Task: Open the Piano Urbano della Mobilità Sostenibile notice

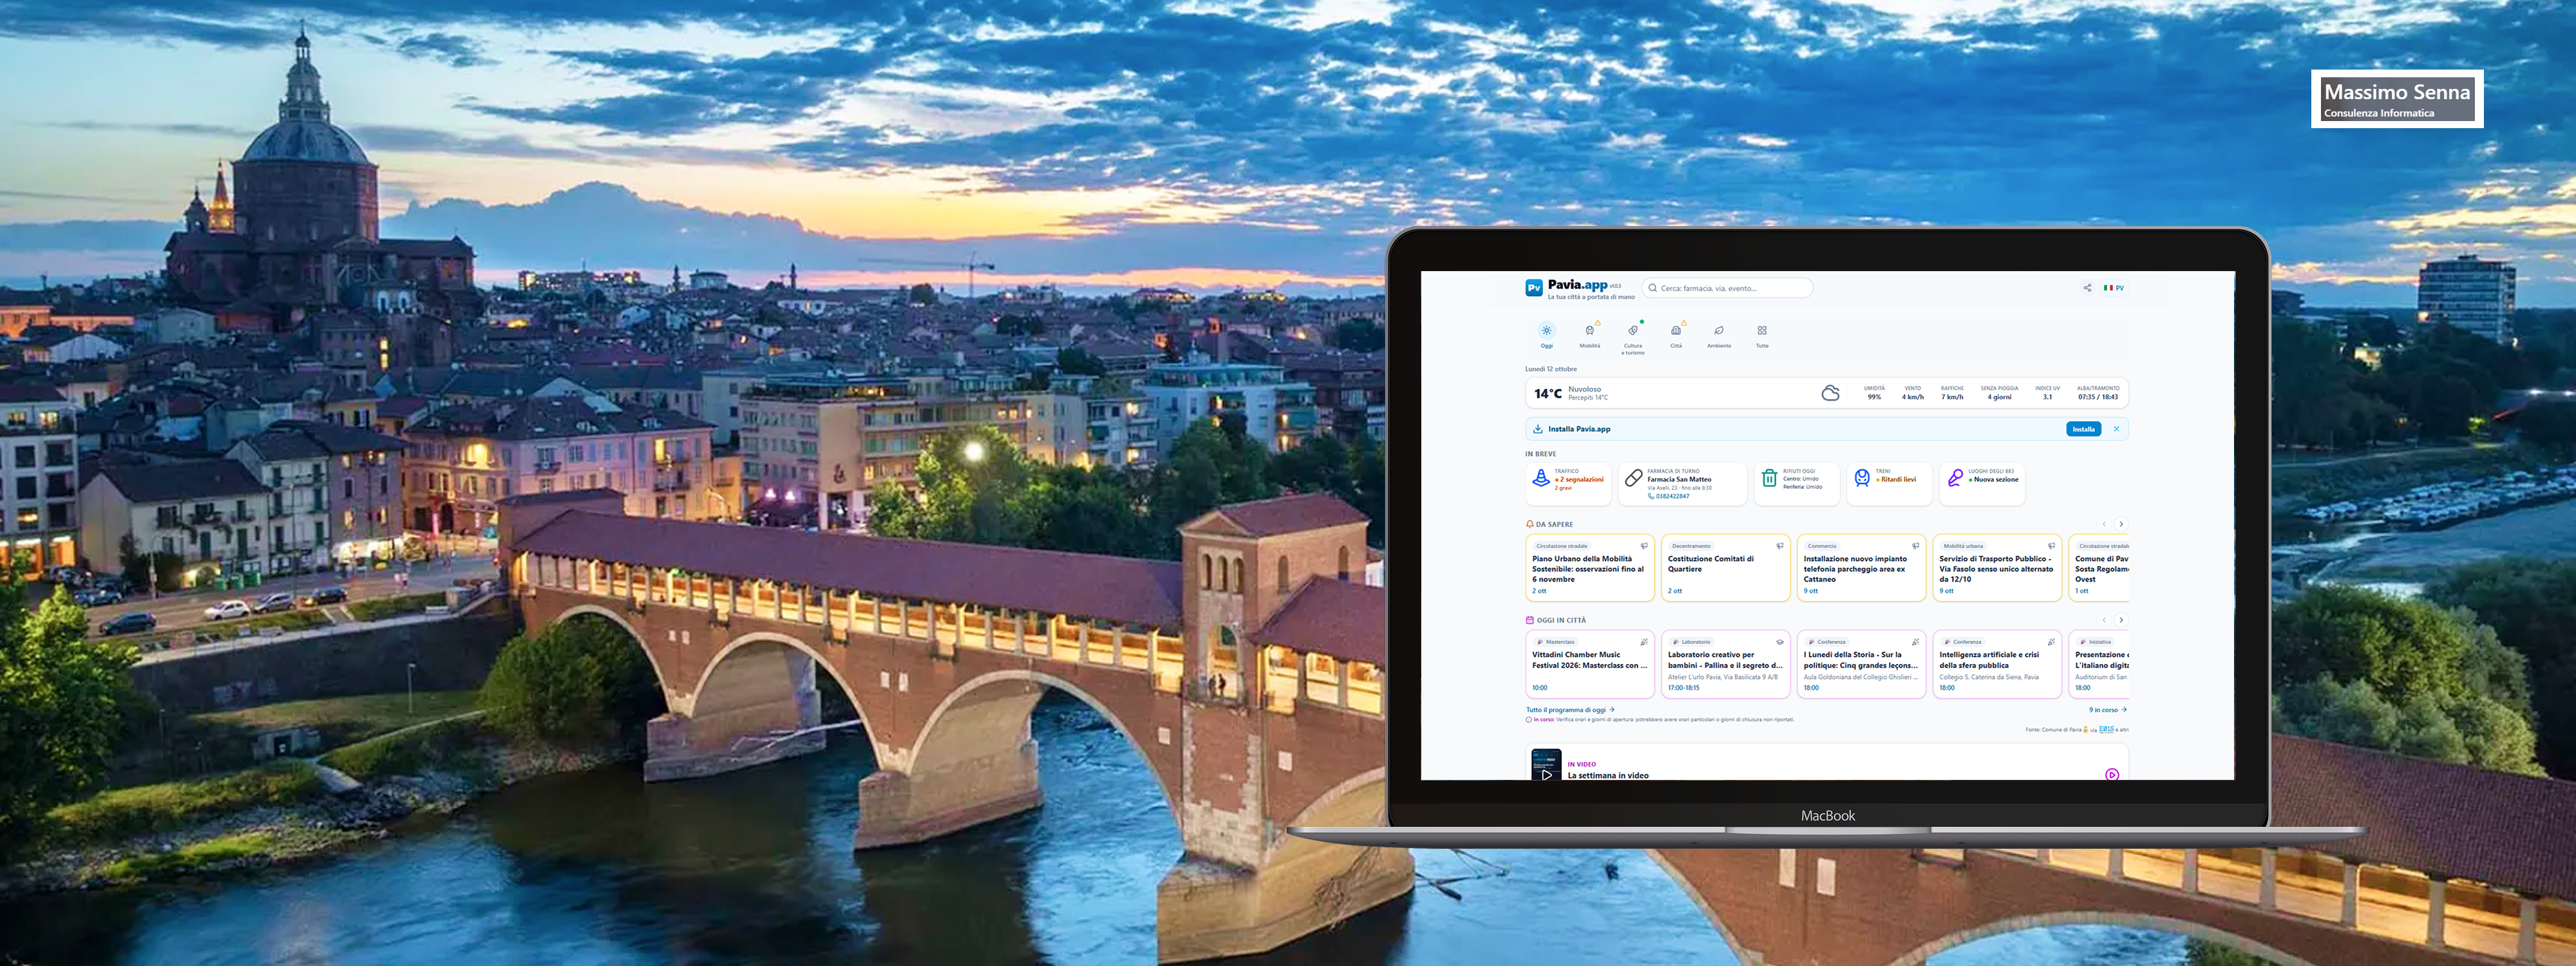Action: tap(1590, 568)
